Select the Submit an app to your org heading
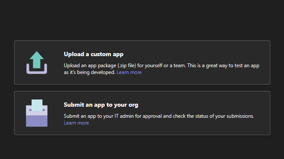This screenshot has width=284, height=159. 101,105
